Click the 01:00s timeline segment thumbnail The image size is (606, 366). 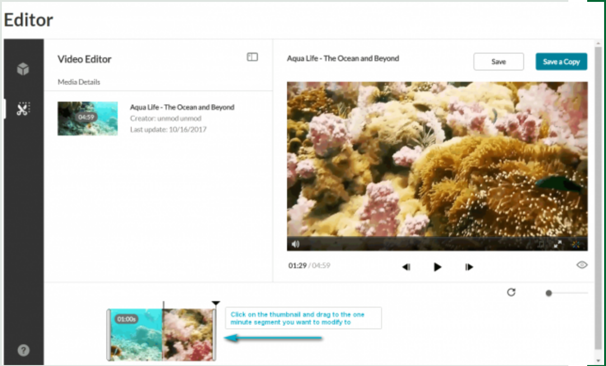click(x=136, y=334)
